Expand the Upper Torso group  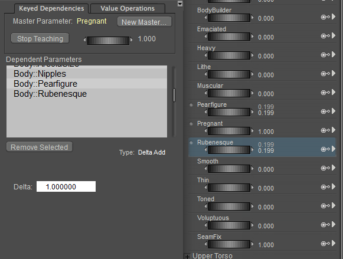click(187, 256)
